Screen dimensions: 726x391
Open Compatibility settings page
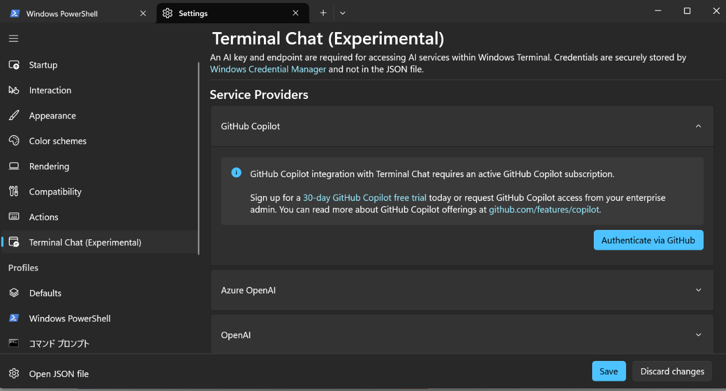click(x=100, y=192)
